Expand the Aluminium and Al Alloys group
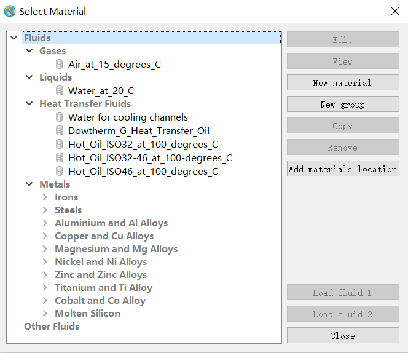The width and height of the screenshot is (408, 353). click(x=45, y=223)
